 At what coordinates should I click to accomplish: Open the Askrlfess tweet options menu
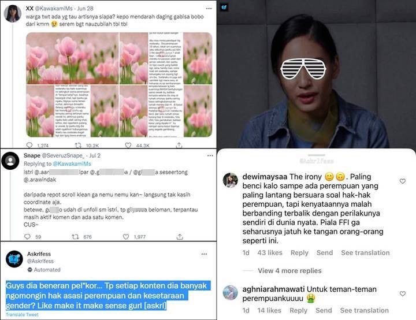point(204,254)
